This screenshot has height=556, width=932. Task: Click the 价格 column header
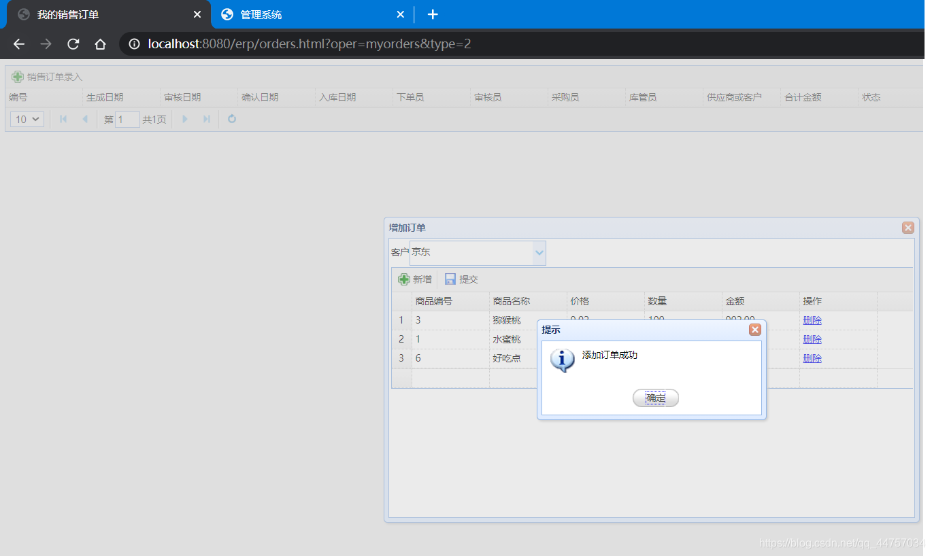(x=605, y=301)
